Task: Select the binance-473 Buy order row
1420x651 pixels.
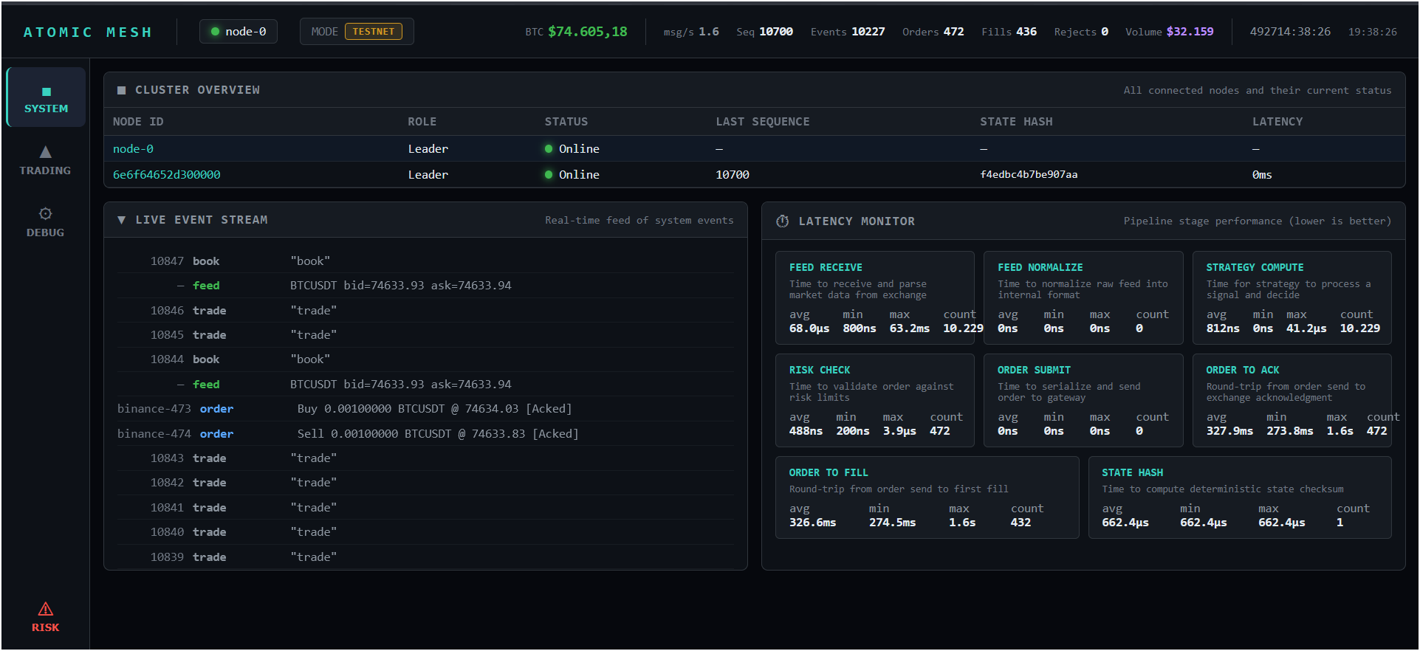Action: point(425,409)
